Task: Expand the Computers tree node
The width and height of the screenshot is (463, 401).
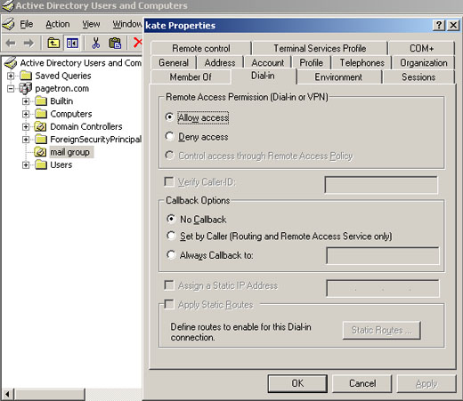Action: [26, 114]
